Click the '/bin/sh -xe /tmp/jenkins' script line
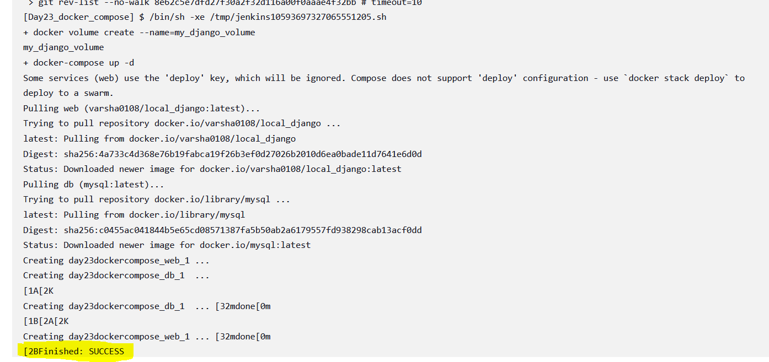Image resolution: width=769 pixels, height=362 pixels. (205, 17)
